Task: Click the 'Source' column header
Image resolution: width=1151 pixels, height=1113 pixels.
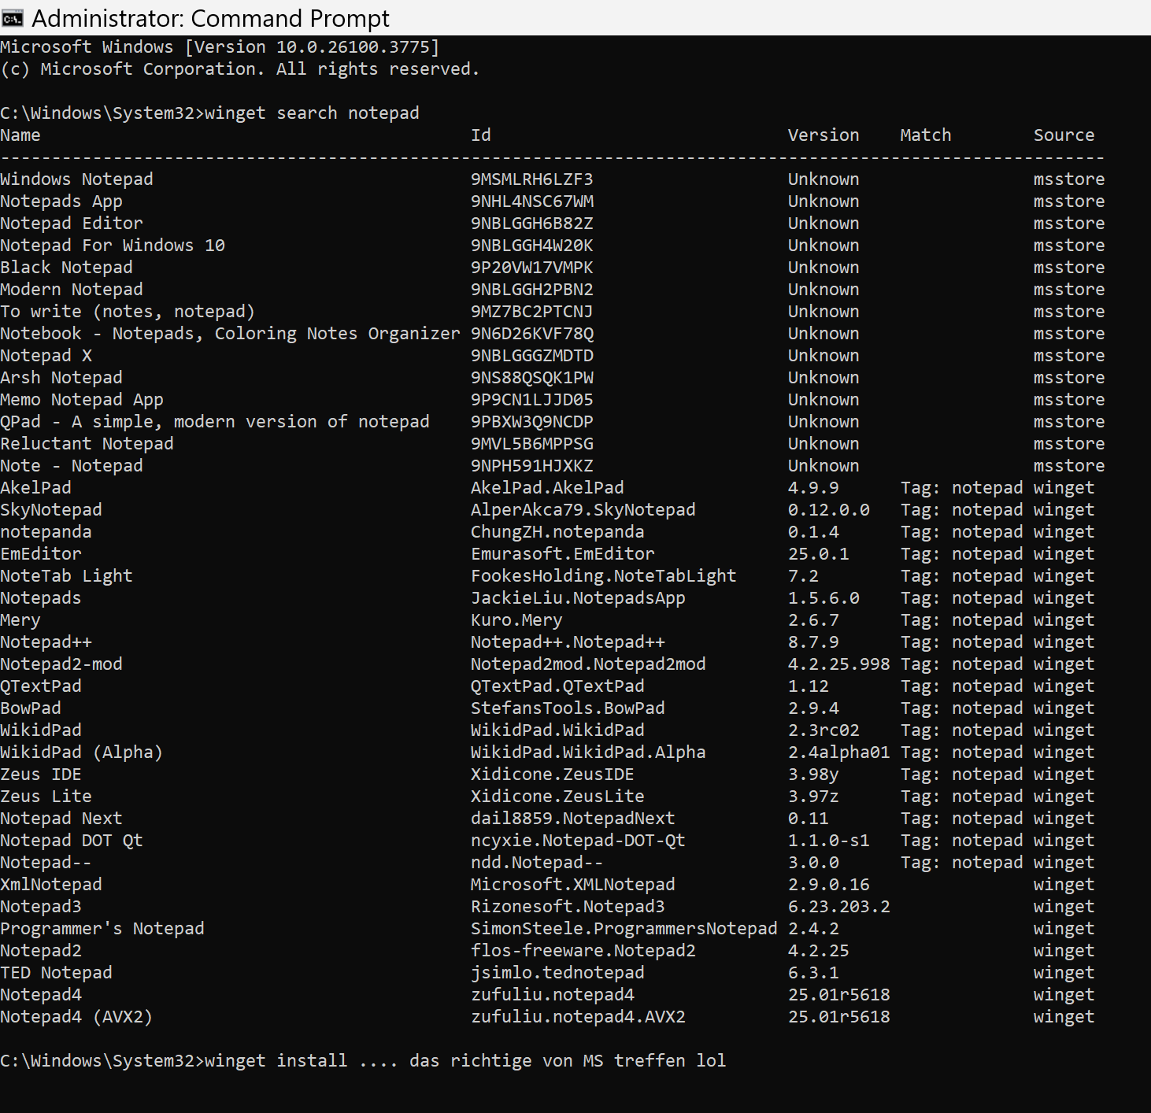Action: (1064, 135)
